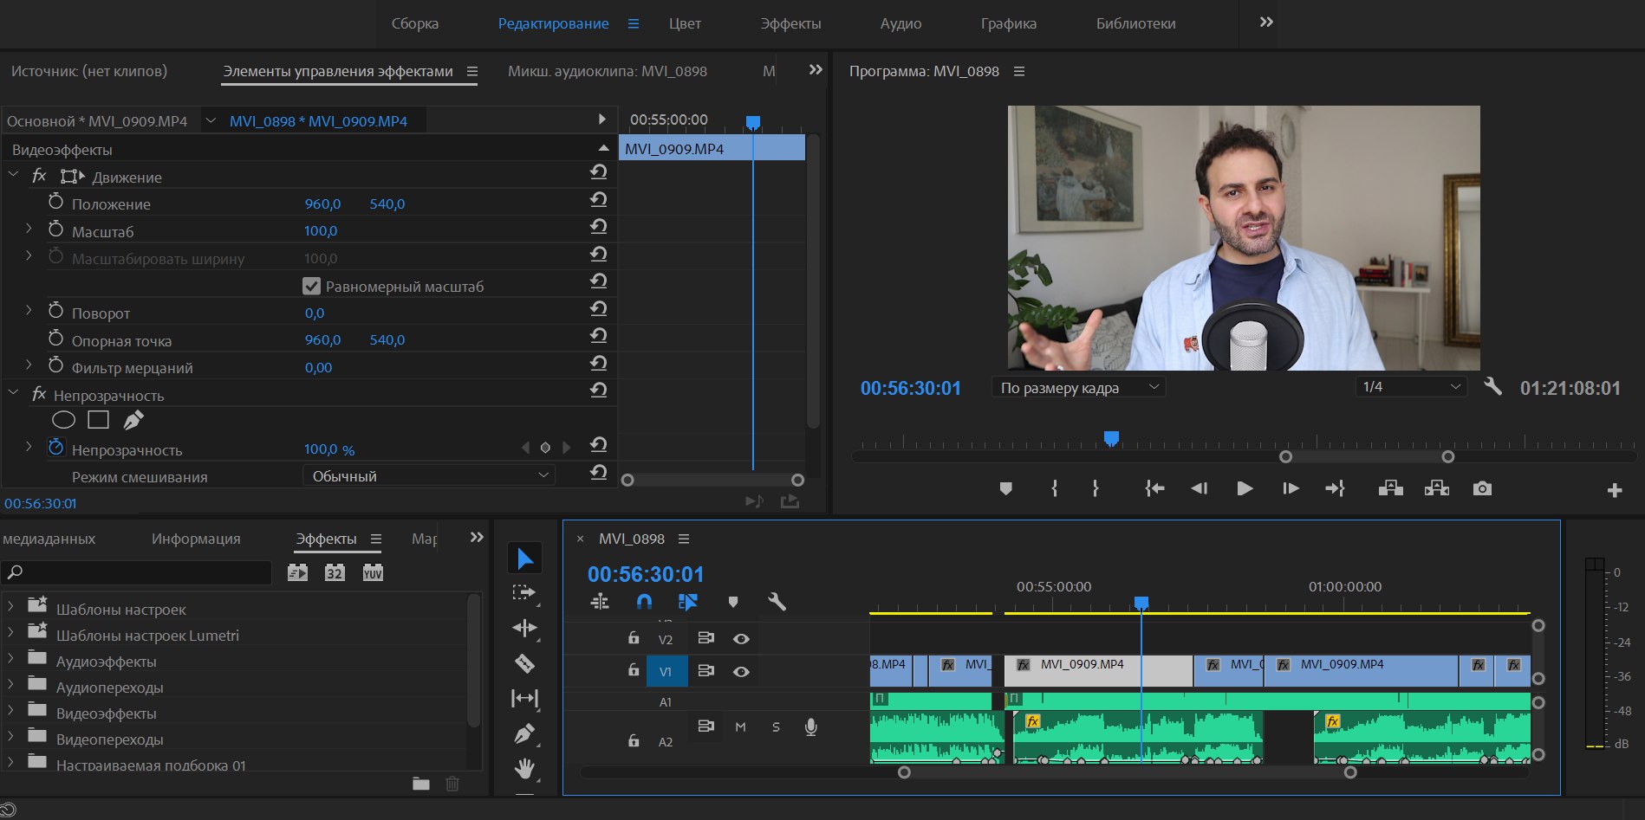Open Микш. аудиоклипа panel tab
This screenshot has width=1645, height=820.
[x=608, y=71]
